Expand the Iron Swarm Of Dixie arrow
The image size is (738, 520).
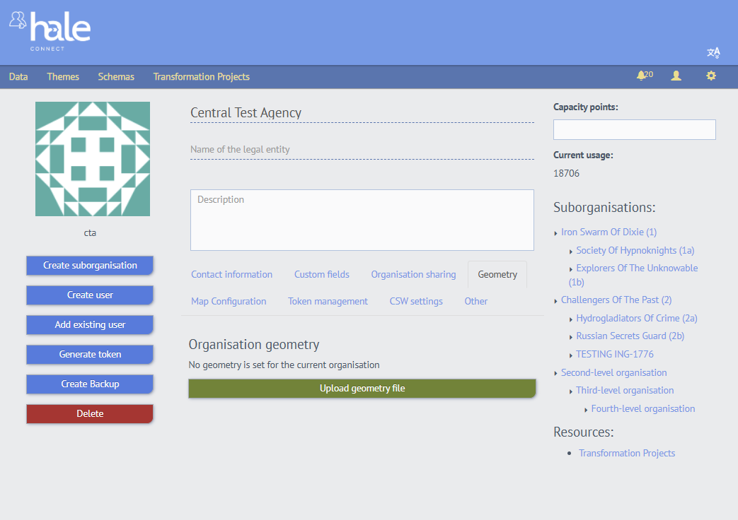[555, 233]
